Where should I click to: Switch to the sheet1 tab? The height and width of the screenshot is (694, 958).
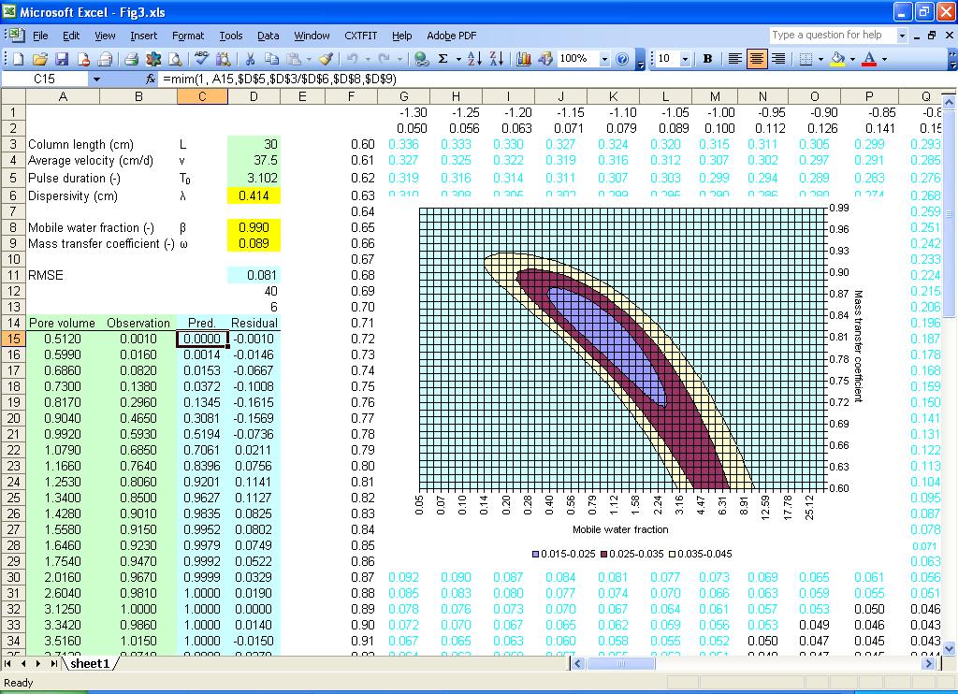pyautogui.click(x=90, y=663)
